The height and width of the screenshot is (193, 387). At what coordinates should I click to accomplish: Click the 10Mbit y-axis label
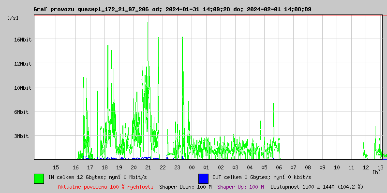click(x=22, y=88)
